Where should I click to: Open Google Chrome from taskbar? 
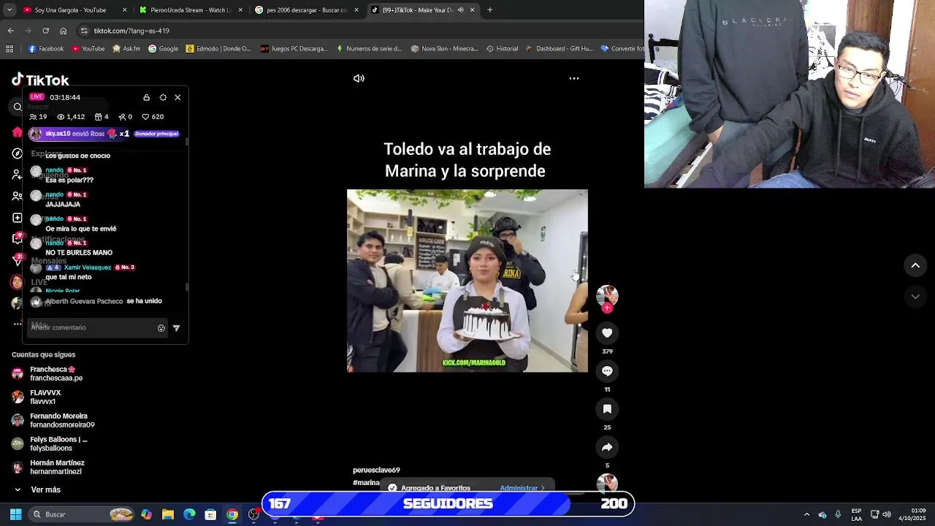point(232,514)
